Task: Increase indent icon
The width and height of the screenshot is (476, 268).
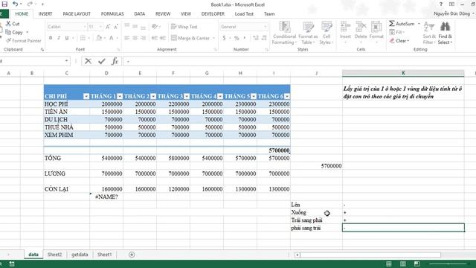Action: [163, 38]
